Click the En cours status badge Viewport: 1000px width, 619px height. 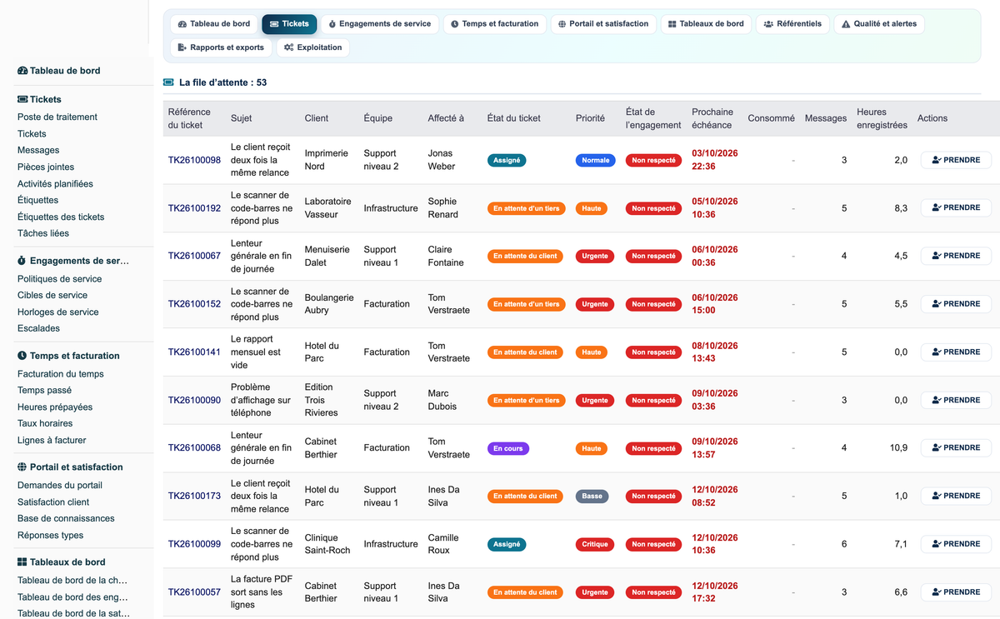click(x=508, y=448)
